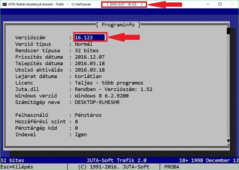Click the Indexel value Igen
This screenshot has height=170, width=239.
point(81,135)
